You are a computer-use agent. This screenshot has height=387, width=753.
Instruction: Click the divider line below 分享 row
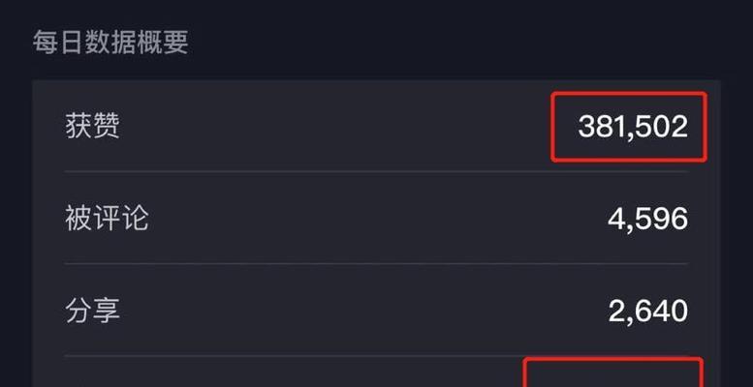pyautogui.click(x=376, y=355)
